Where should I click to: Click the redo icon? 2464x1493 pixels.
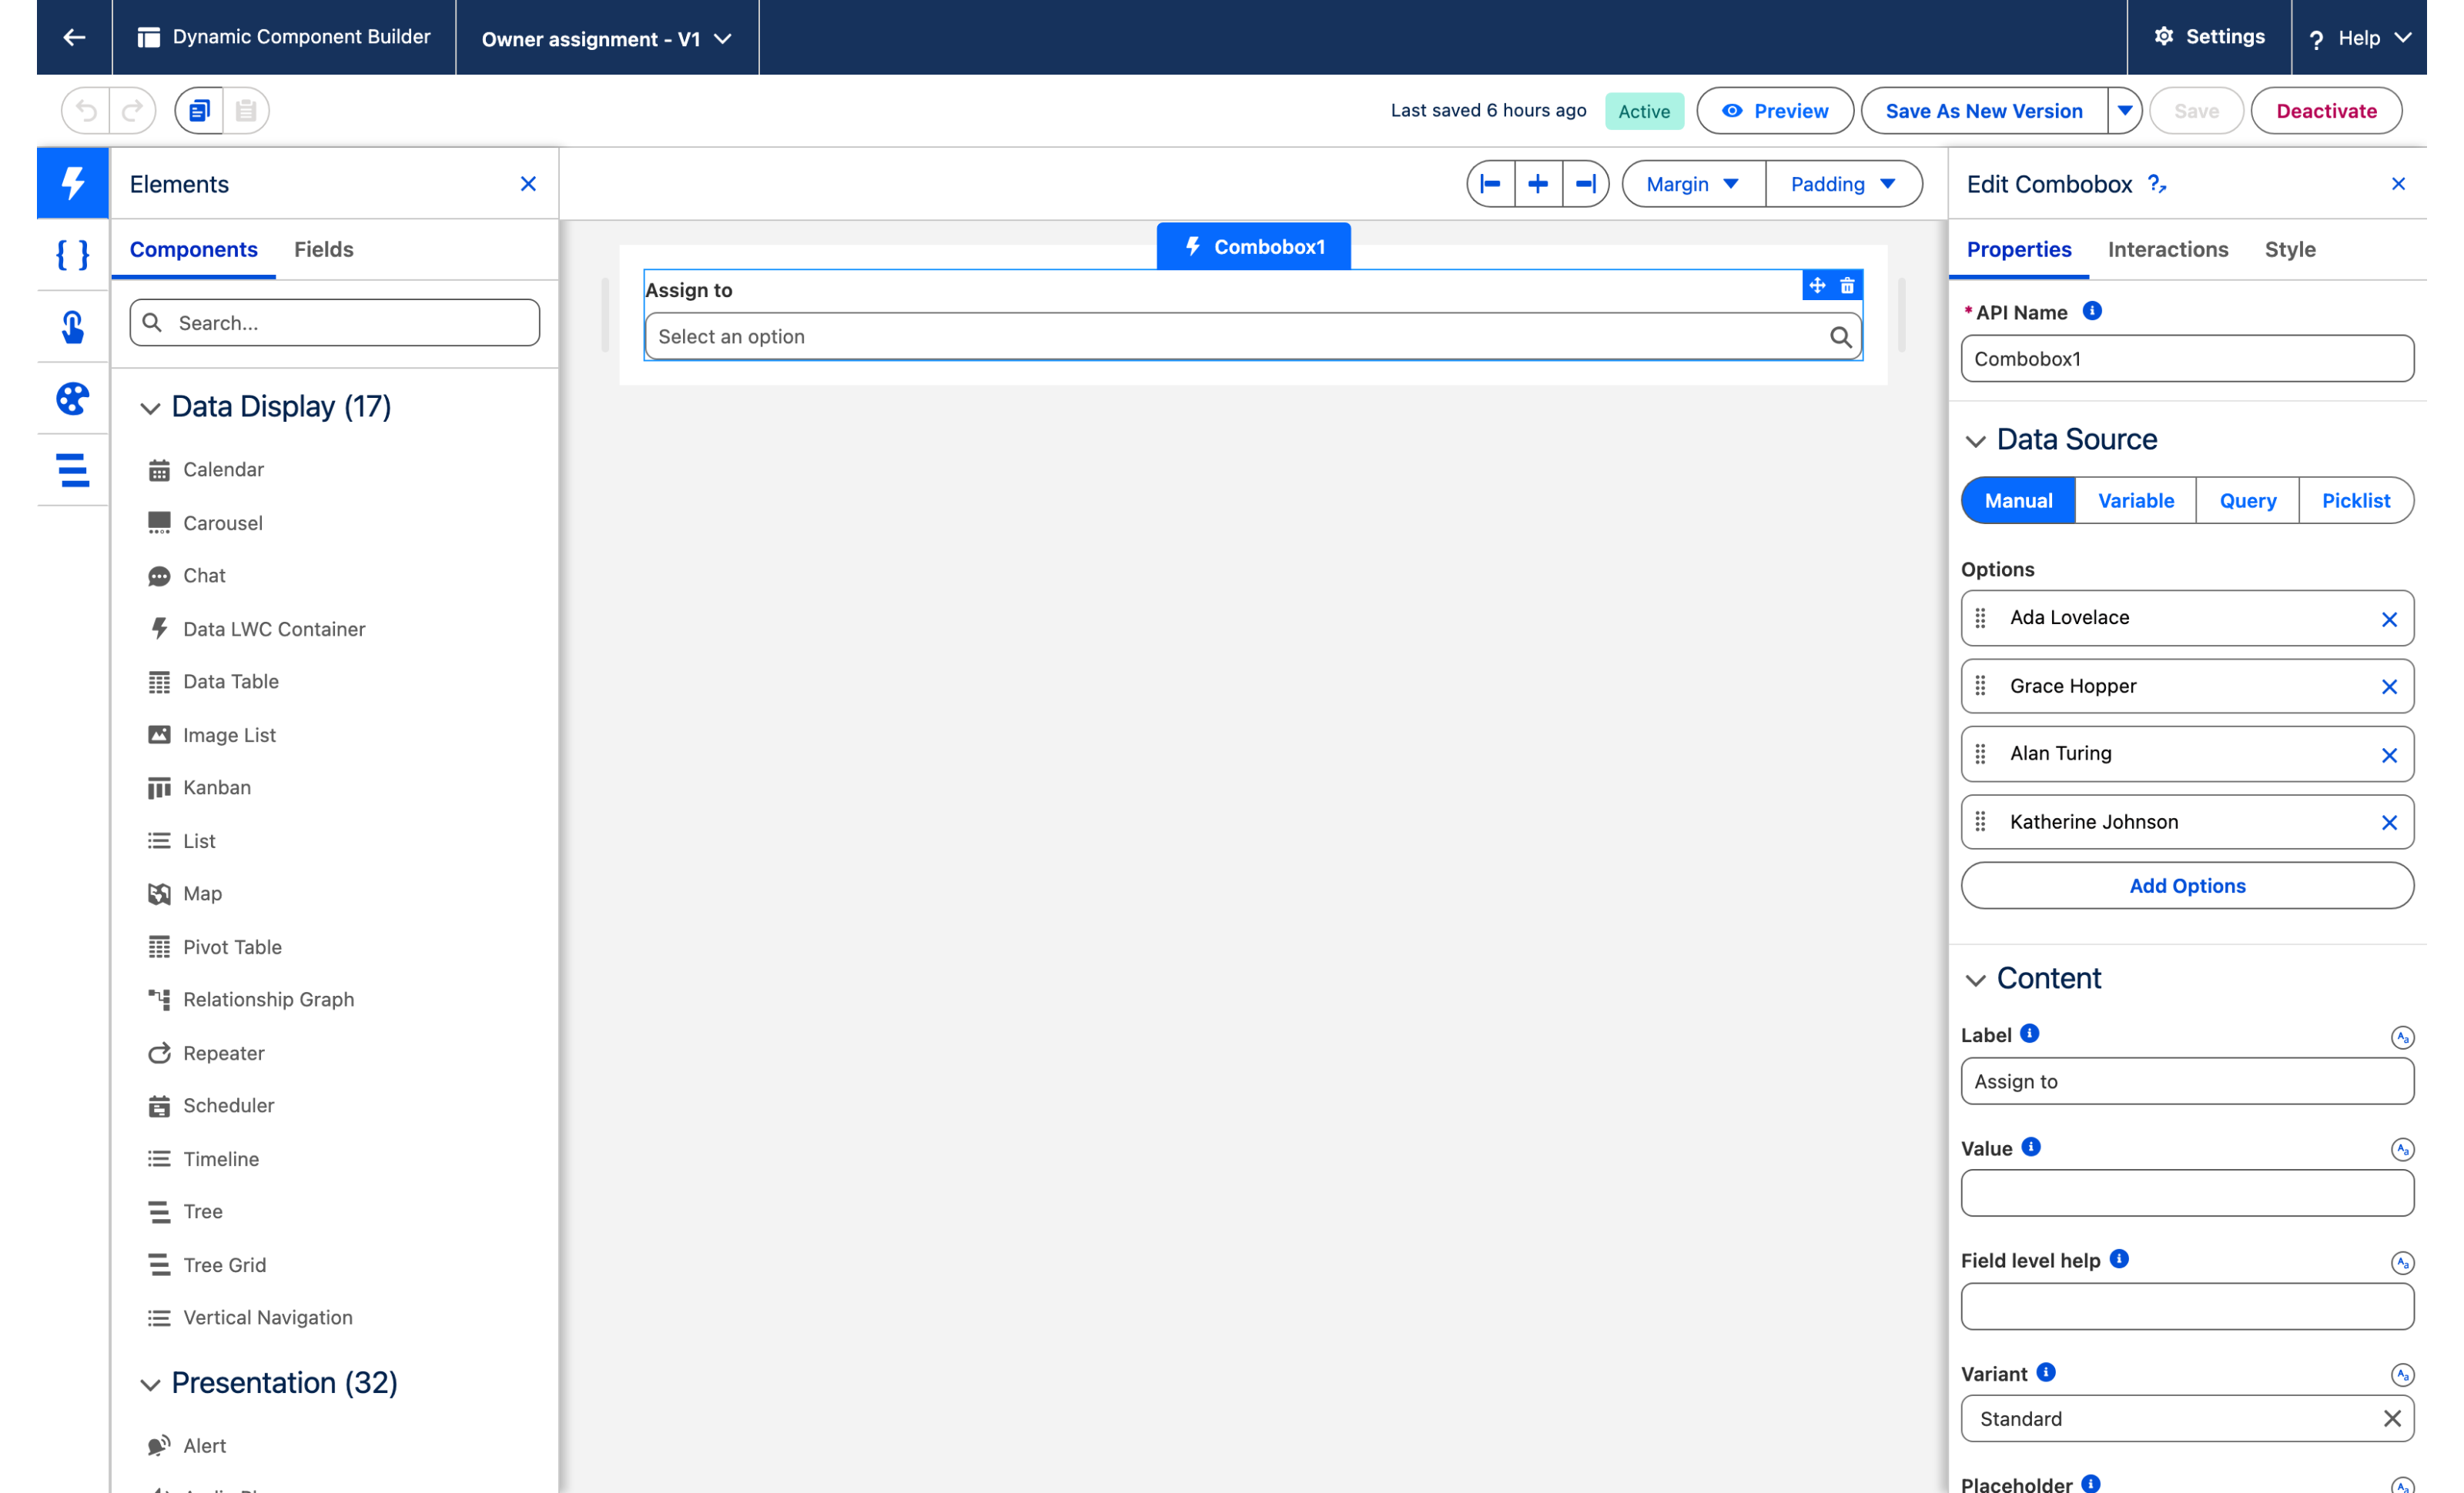click(x=133, y=110)
